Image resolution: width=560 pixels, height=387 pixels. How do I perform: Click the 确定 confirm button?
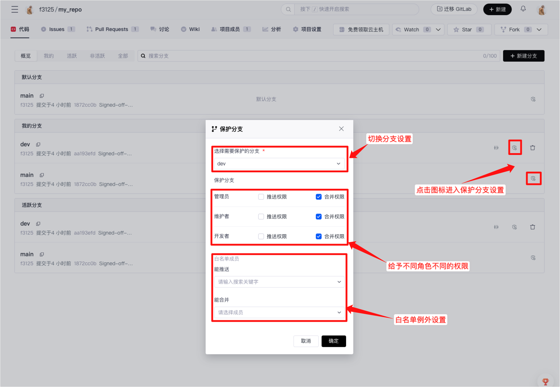tap(333, 341)
